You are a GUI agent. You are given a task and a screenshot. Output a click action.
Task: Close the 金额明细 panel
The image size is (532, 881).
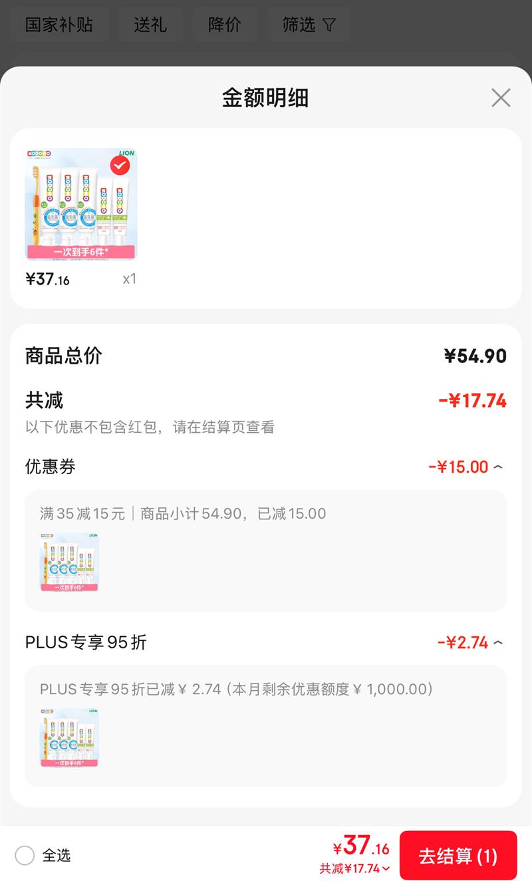click(501, 98)
